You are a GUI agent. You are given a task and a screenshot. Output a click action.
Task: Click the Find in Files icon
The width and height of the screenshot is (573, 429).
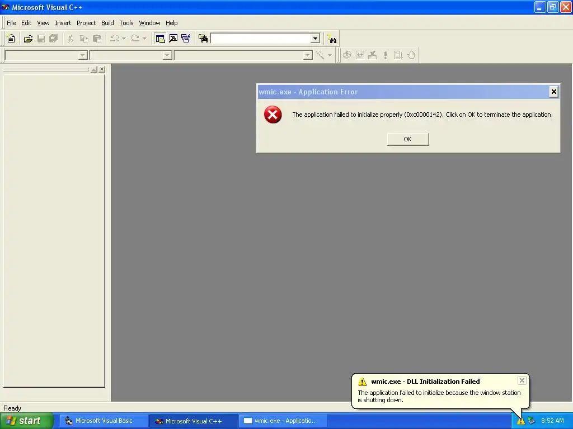coord(203,39)
